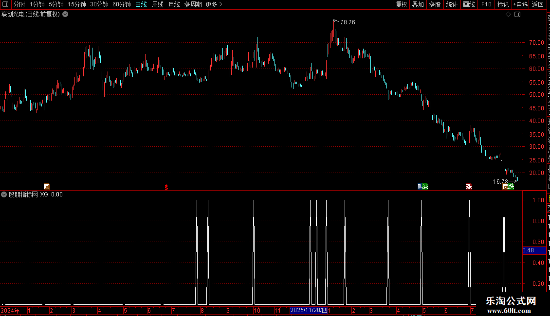
Task: Switch to the 周线 weekly tab
Action: point(158,4)
